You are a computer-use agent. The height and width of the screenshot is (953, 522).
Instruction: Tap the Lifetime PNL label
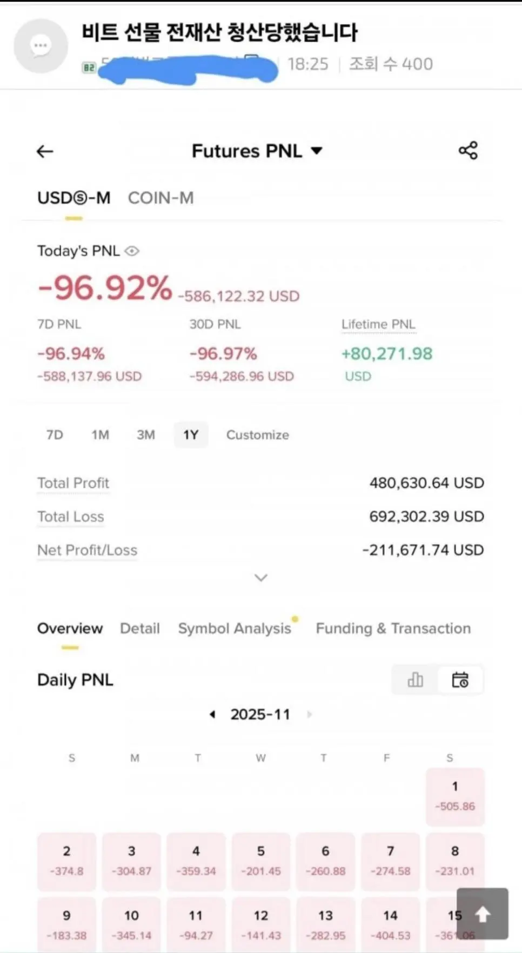(378, 324)
